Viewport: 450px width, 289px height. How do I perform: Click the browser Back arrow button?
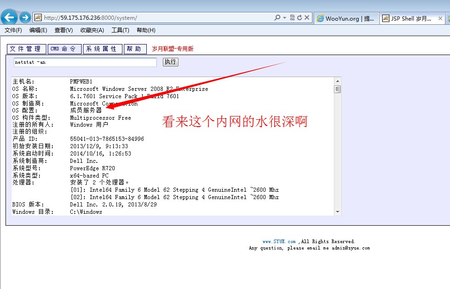pos(9,17)
